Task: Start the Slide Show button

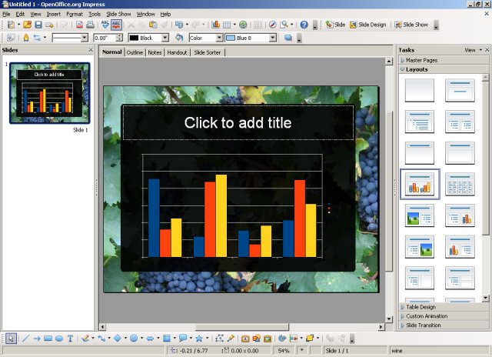Action: (x=411, y=25)
